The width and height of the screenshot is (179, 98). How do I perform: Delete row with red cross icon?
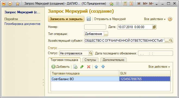pyautogui.click(x=89, y=67)
